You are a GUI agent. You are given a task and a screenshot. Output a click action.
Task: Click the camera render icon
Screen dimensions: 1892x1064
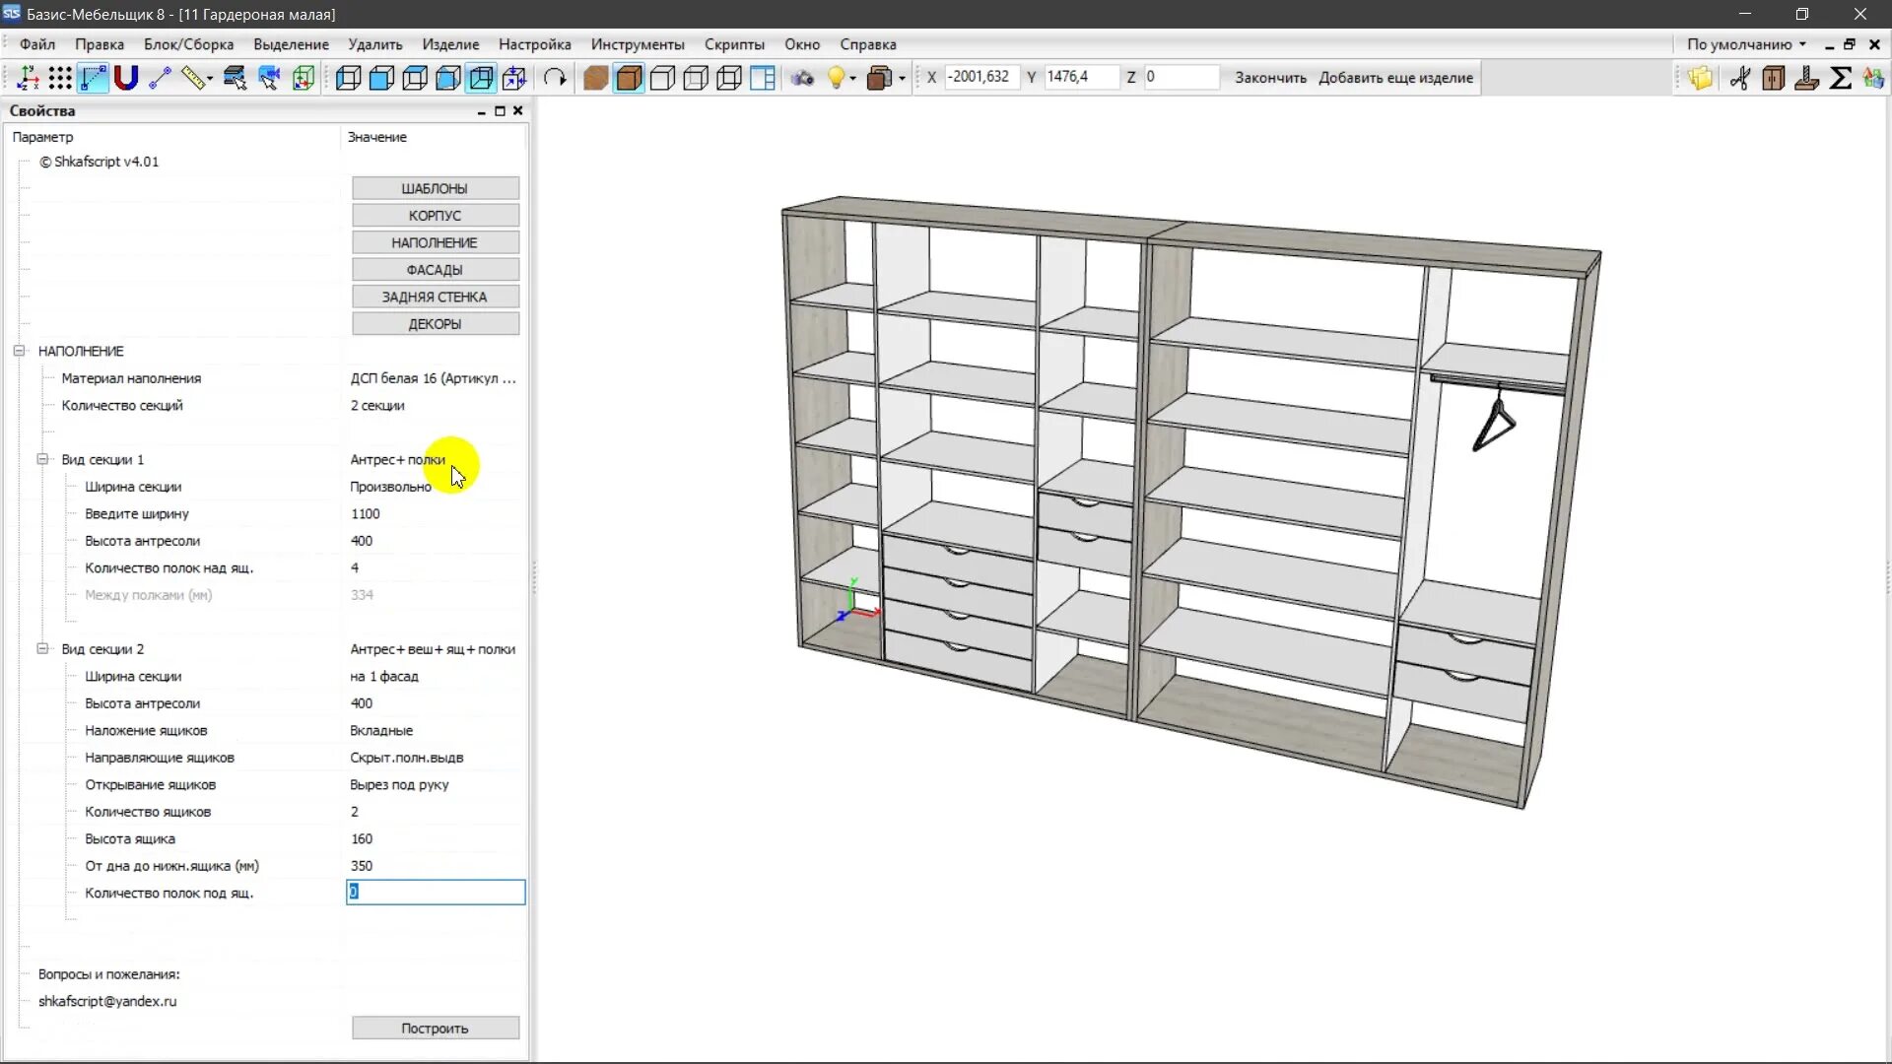tap(802, 78)
